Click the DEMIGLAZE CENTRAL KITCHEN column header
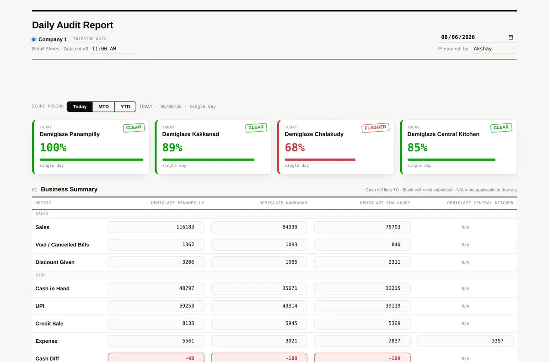The image size is (549, 362). (480, 203)
